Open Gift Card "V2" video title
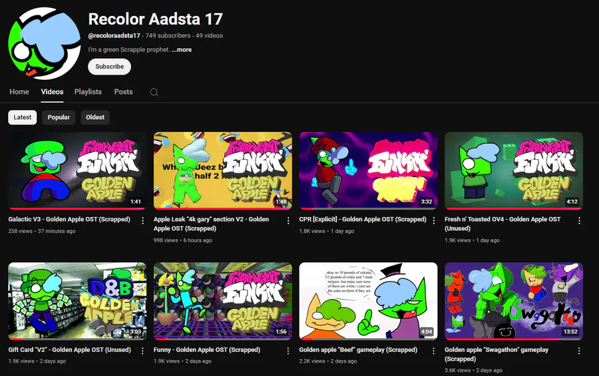Screen dimensions: 599x376 point(69,349)
